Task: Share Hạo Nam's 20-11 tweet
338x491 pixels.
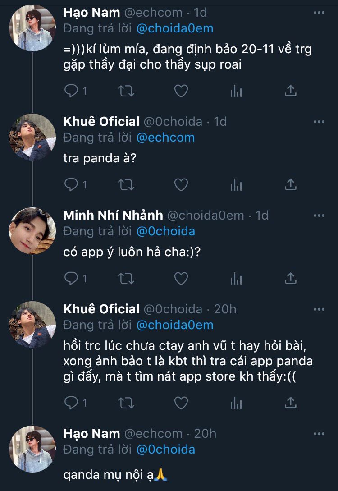Action: coord(291,91)
